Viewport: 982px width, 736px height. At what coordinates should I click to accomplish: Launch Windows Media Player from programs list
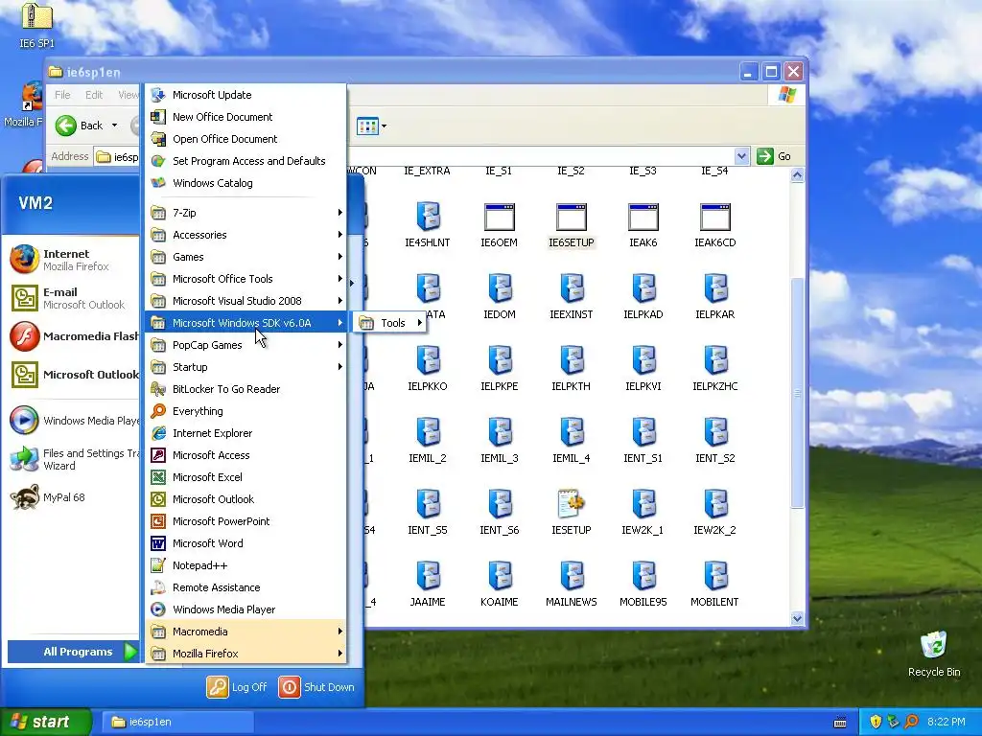tap(245, 609)
